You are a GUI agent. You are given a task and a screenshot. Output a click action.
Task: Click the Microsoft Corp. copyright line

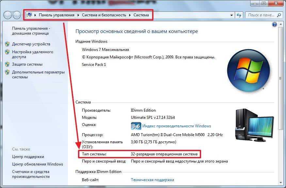(149, 57)
